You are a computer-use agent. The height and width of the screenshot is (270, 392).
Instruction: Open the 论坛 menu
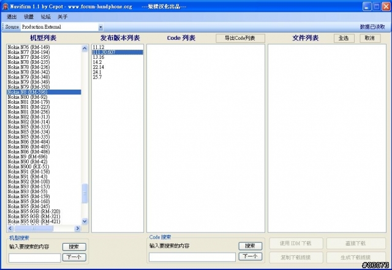tap(46, 17)
